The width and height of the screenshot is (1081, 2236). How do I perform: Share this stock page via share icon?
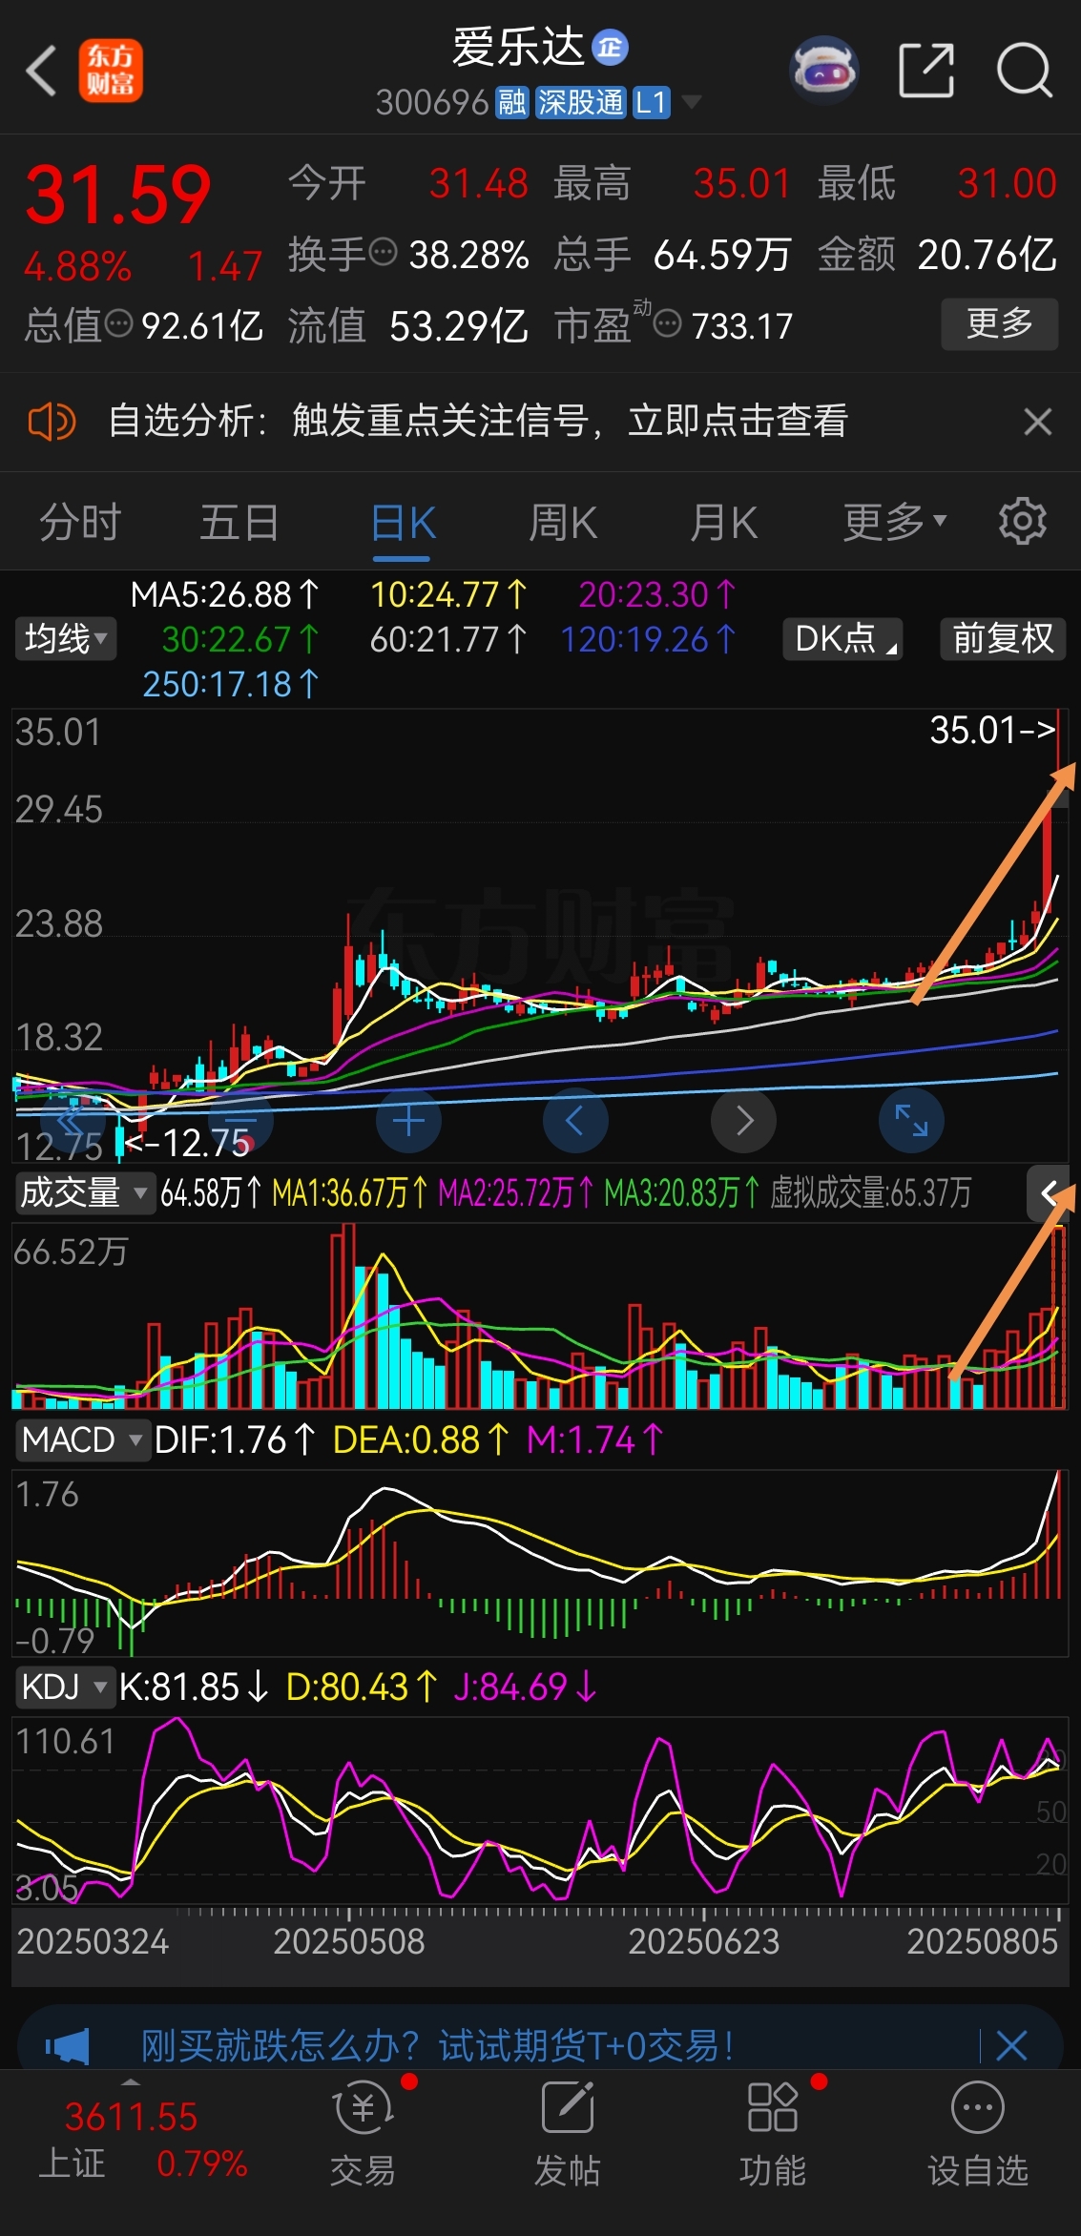click(926, 70)
